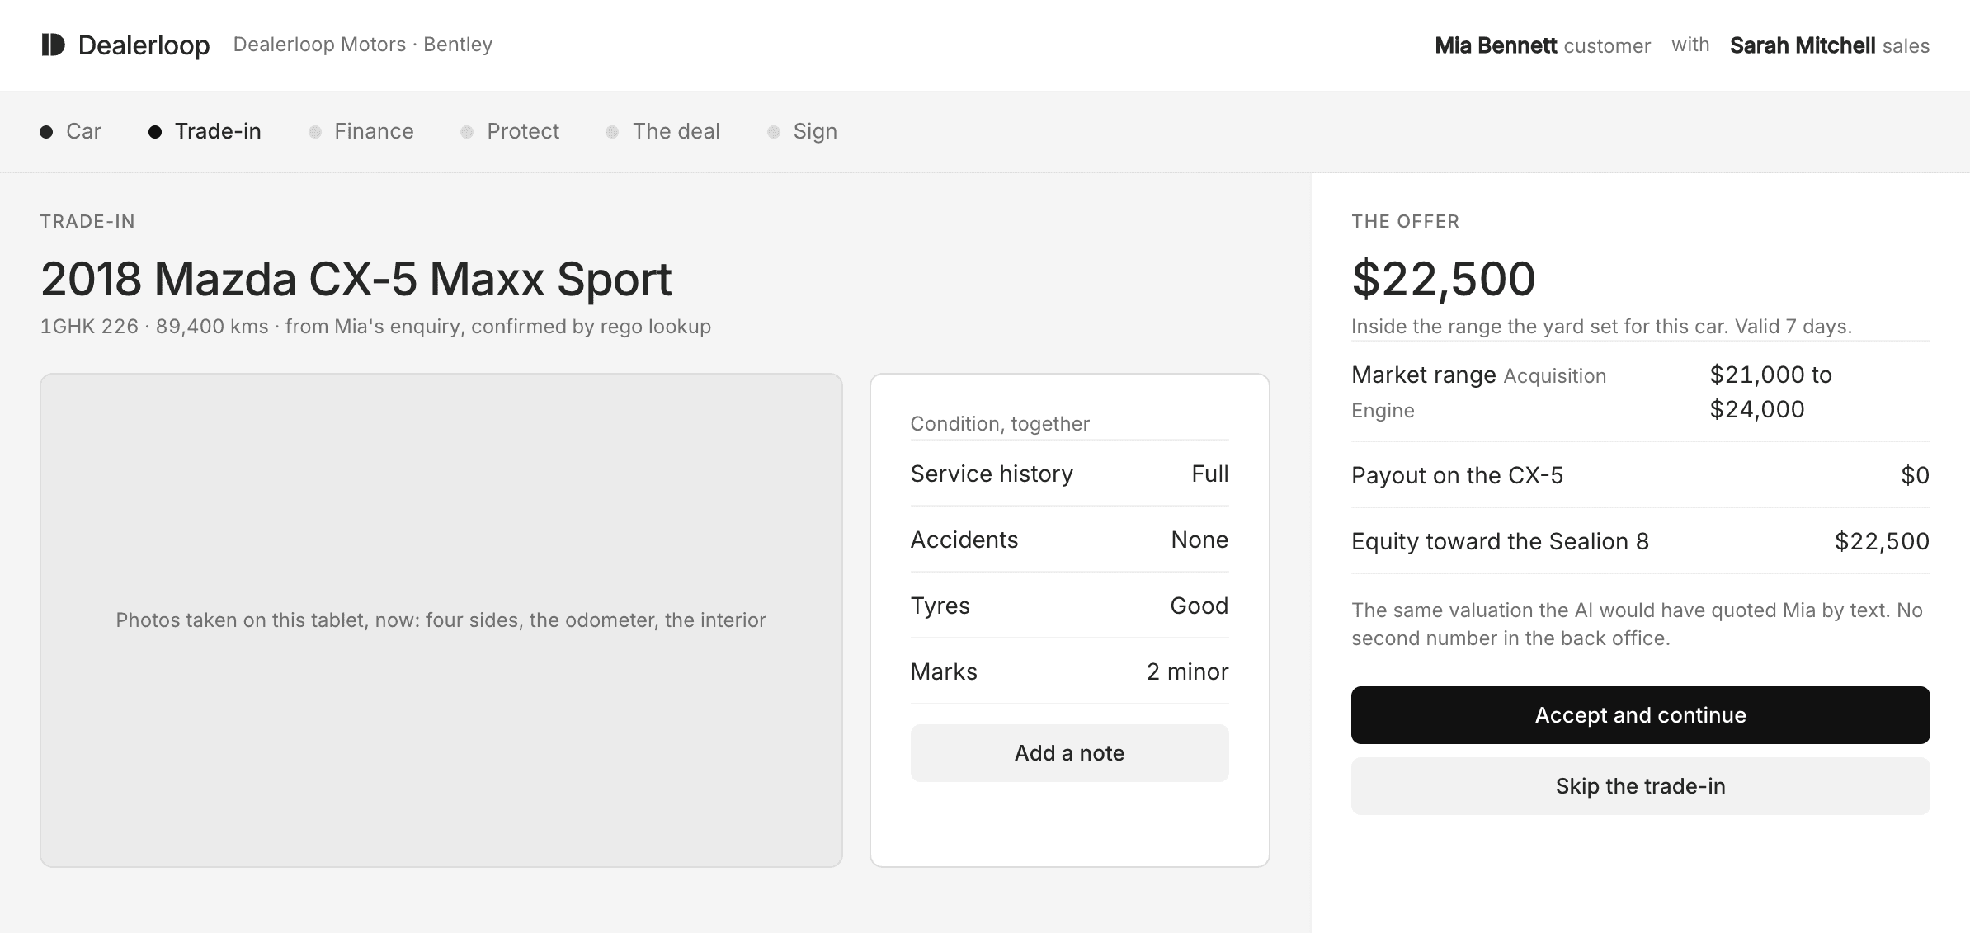Click the $22,500 offer headline amount
Screen dimensions: 1970x933
1444,279
